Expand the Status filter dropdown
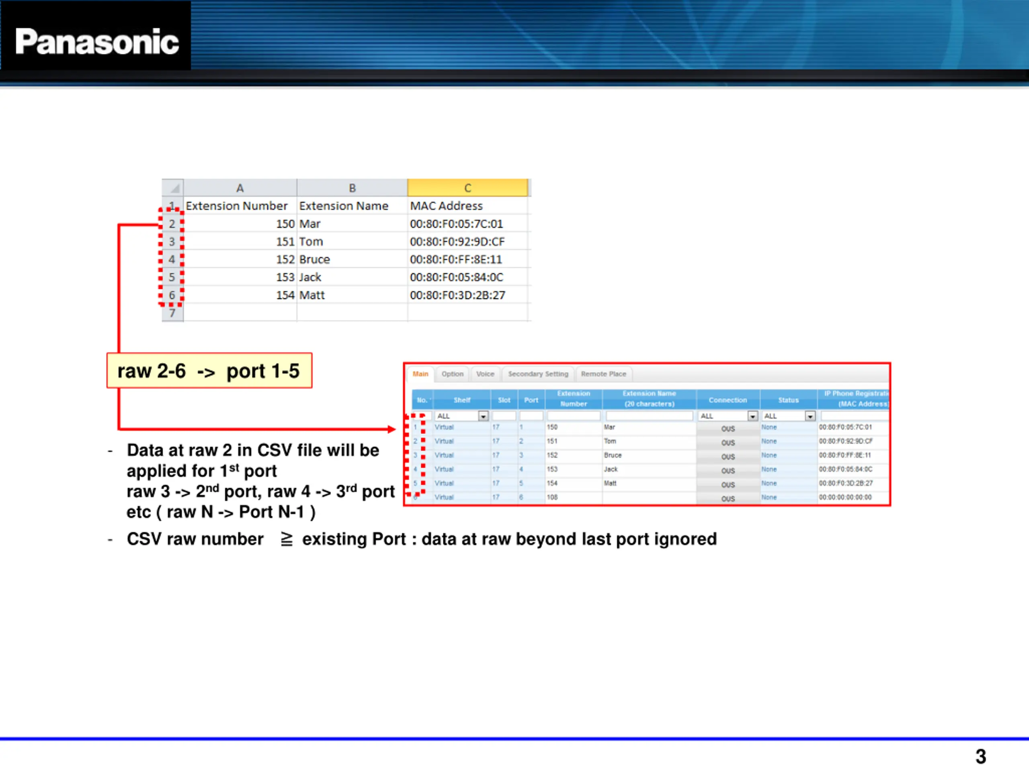The image size is (1029, 771). pos(810,416)
